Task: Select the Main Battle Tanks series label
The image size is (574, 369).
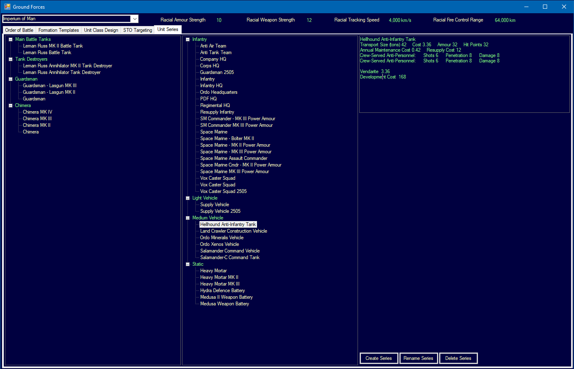Action: click(x=33, y=39)
